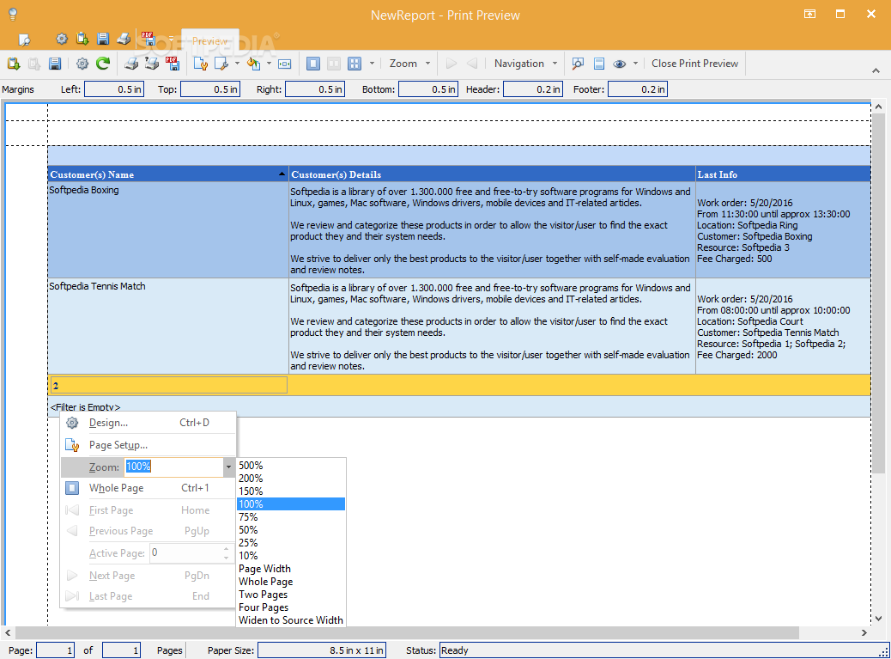Click the header/footer page icon in toolbar
This screenshot has width=891, height=659.
[x=599, y=64]
